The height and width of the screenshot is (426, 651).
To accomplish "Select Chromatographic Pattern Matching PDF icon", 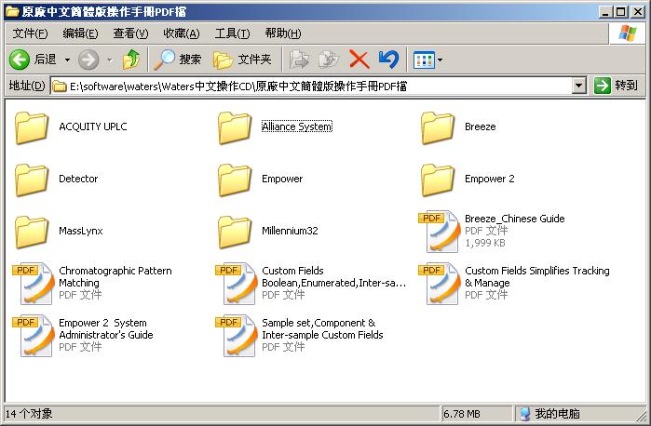I will click(x=34, y=284).
